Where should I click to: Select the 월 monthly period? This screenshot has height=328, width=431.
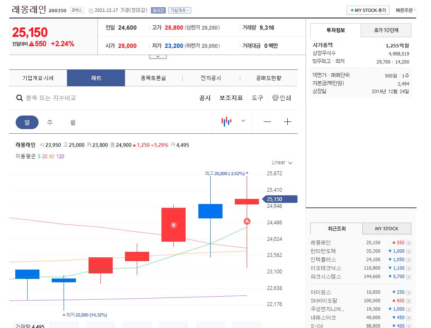pos(72,122)
